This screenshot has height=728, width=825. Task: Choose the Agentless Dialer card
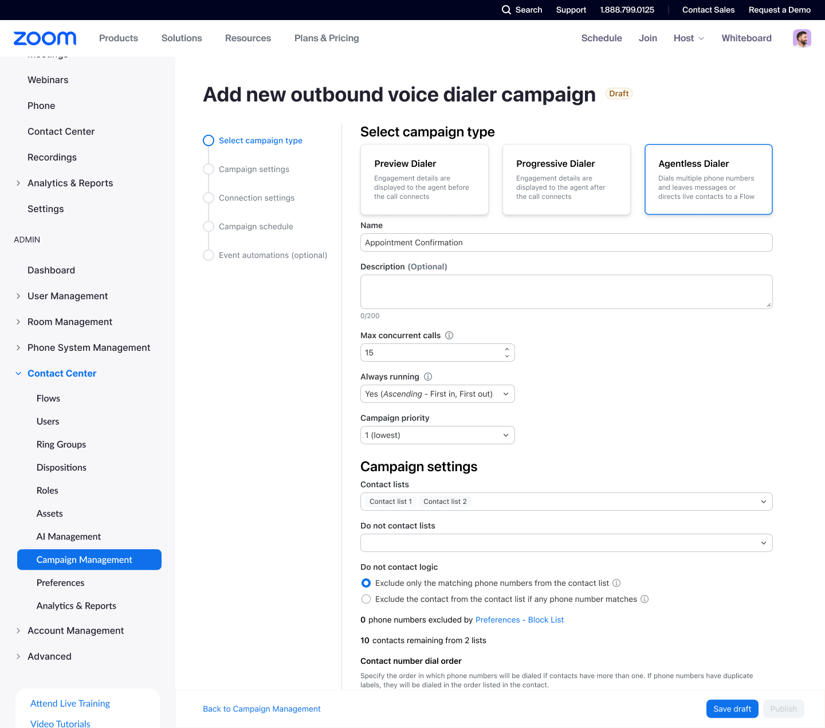pos(709,179)
